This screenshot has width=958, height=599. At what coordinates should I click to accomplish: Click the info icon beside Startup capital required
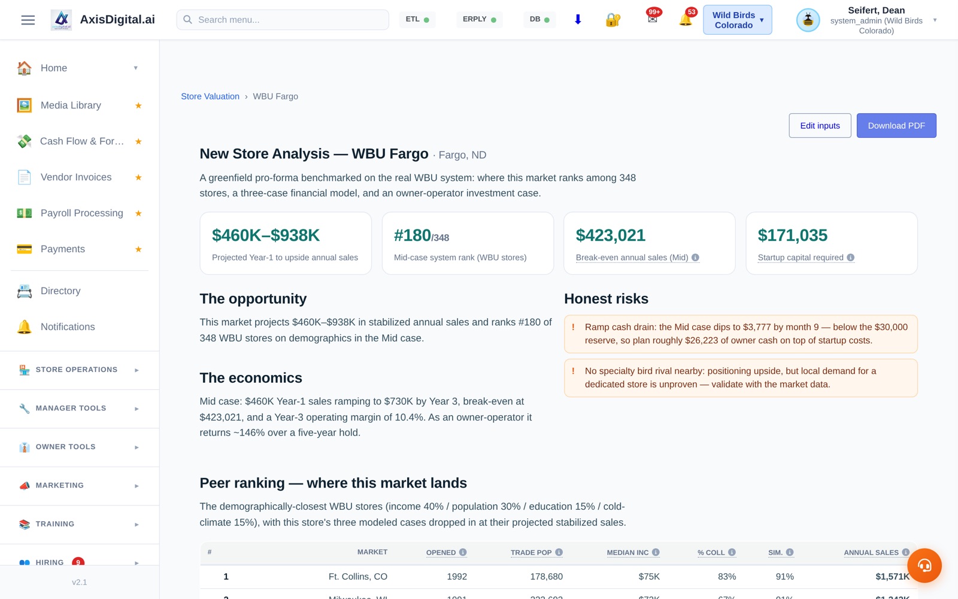point(851,258)
